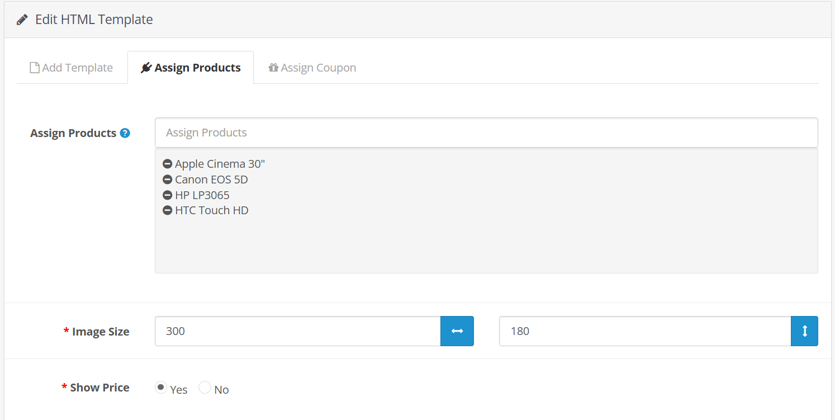Viewport: 835px width, 420px height.
Task: Select Yes for Show Price
Action: (x=161, y=387)
